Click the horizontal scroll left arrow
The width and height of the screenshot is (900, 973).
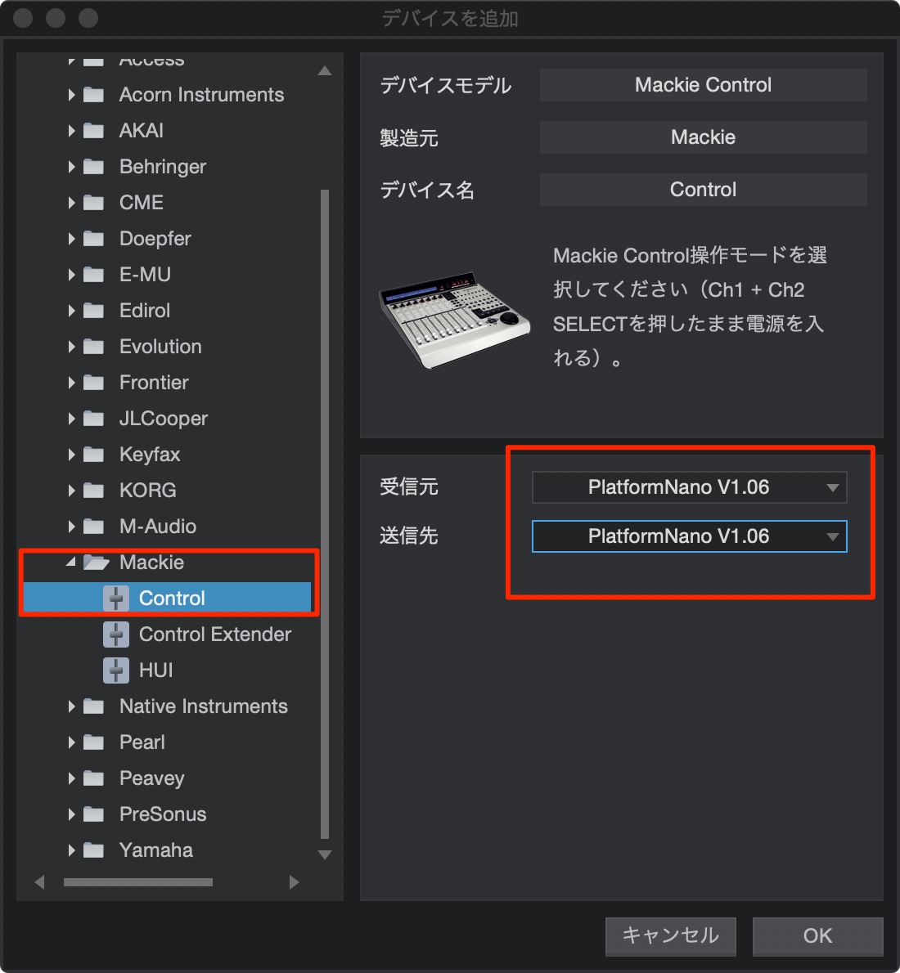point(40,882)
